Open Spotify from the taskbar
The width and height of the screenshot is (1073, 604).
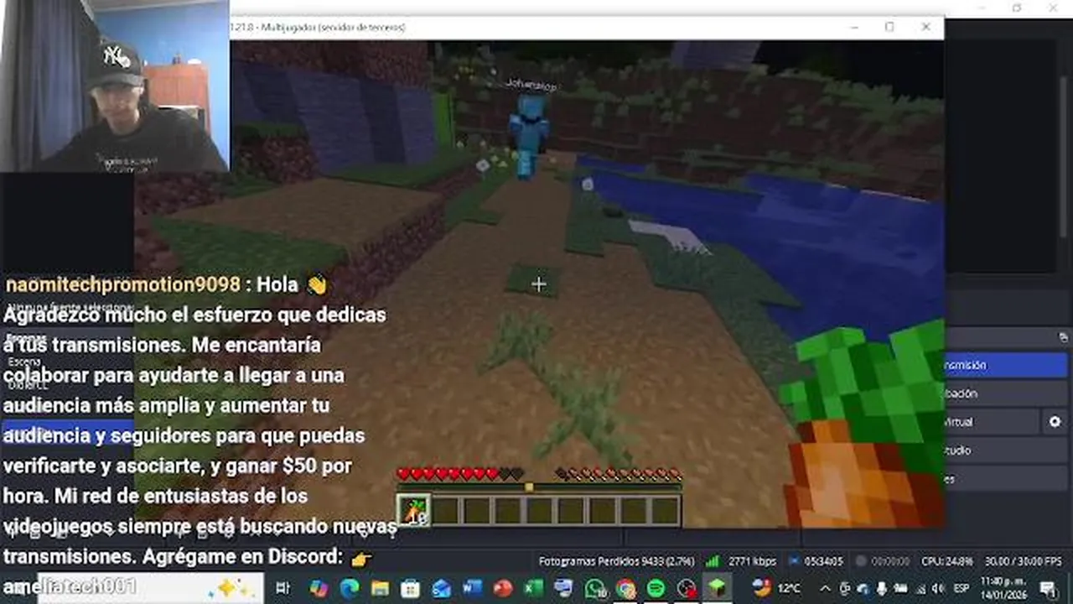click(656, 588)
